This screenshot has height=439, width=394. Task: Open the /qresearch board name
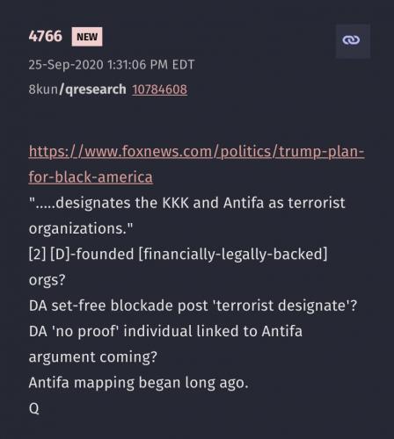click(92, 90)
